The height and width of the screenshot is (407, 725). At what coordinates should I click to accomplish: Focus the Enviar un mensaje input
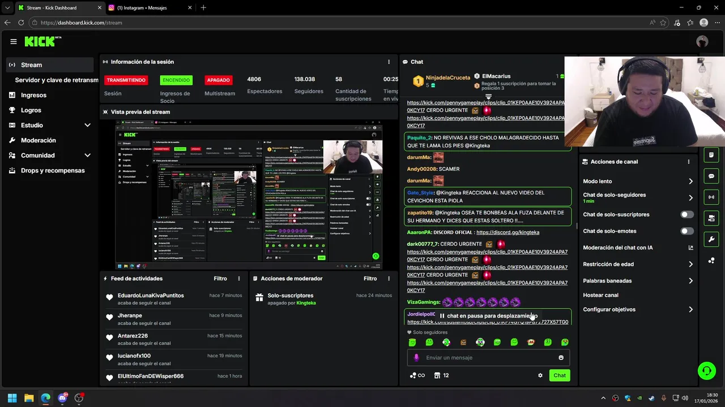click(487, 358)
